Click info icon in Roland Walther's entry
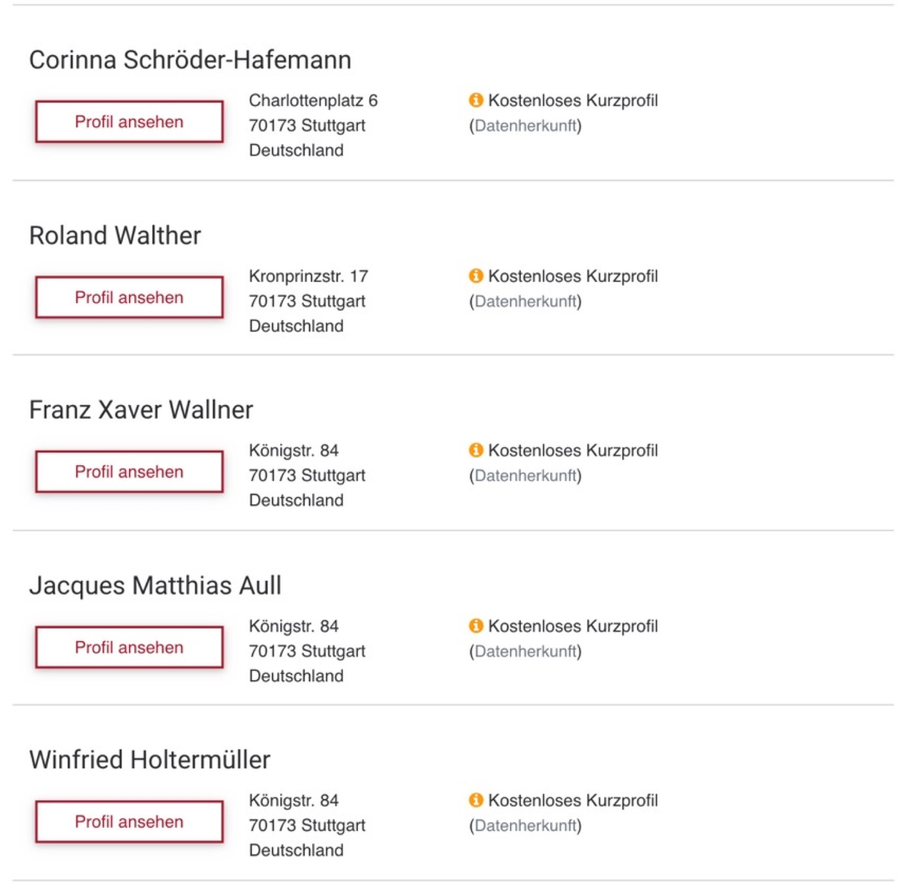Viewport: 907px width, 886px height. [476, 276]
